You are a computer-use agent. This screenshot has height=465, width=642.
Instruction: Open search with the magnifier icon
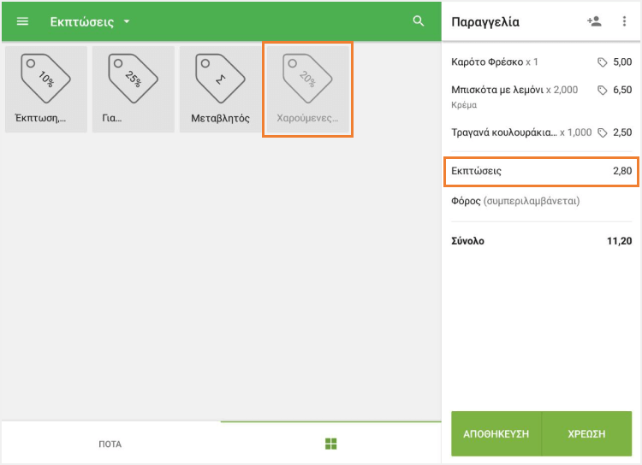(419, 21)
